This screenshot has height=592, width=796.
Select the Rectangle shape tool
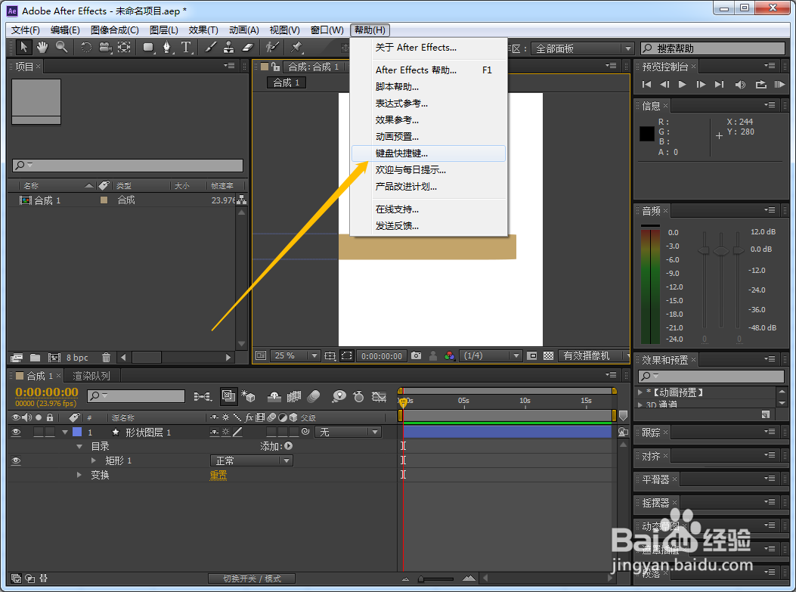(147, 48)
